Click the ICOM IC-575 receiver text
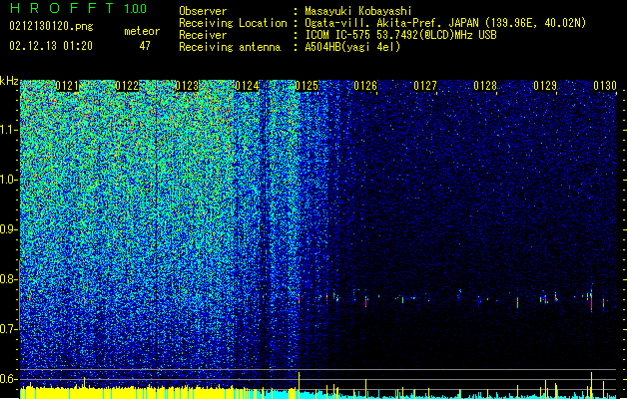628x399 pixels. (400, 35)
